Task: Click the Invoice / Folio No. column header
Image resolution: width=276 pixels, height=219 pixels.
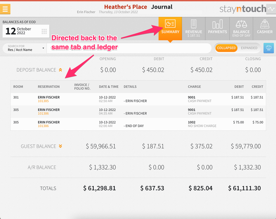Action: [x=82, y=87]
